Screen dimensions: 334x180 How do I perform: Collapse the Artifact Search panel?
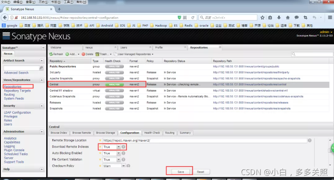point(42,61)
